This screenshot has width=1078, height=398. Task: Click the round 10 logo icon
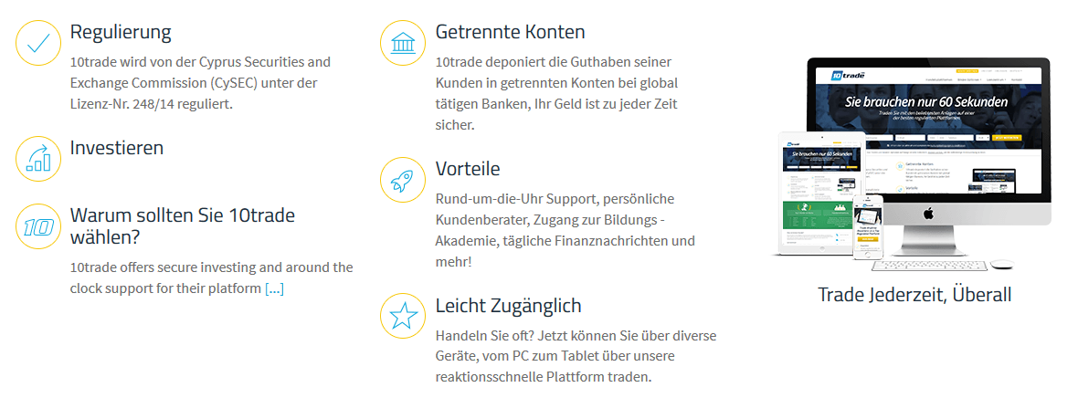point(38,226)
